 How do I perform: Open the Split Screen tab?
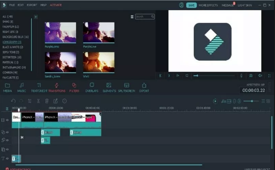127,88
